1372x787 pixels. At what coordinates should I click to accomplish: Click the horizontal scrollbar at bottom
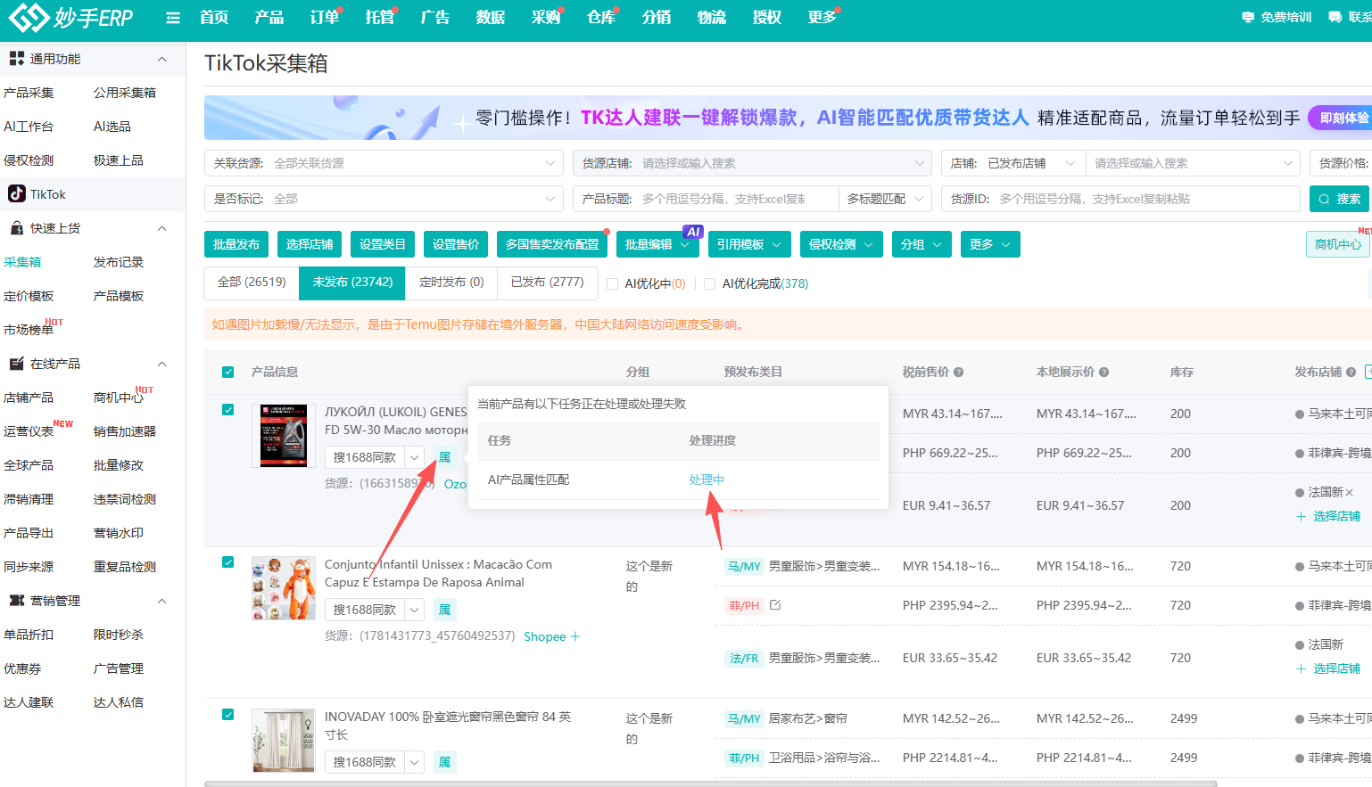[x=710, y=783]
